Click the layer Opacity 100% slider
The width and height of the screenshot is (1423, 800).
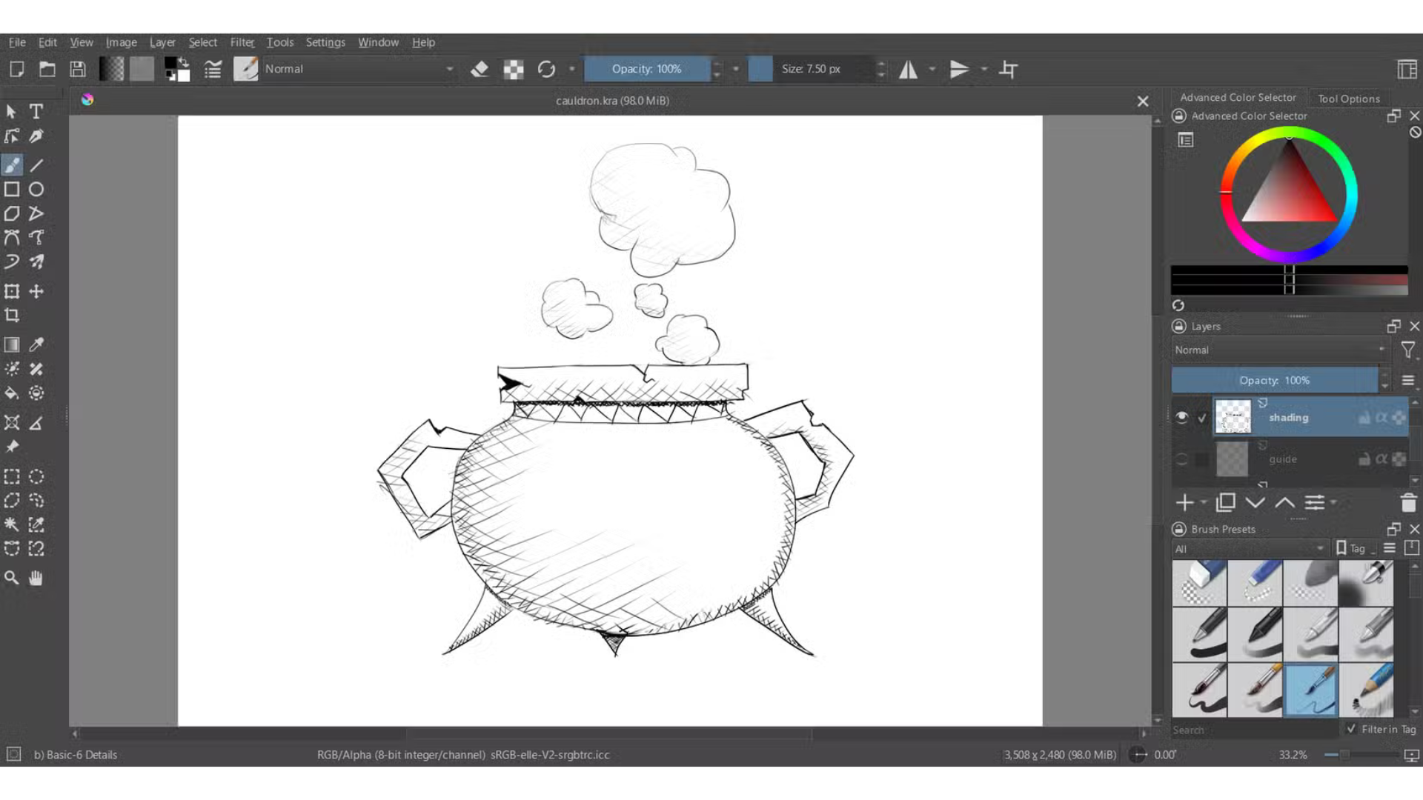pyautogui.click(x=1274, y=380)
